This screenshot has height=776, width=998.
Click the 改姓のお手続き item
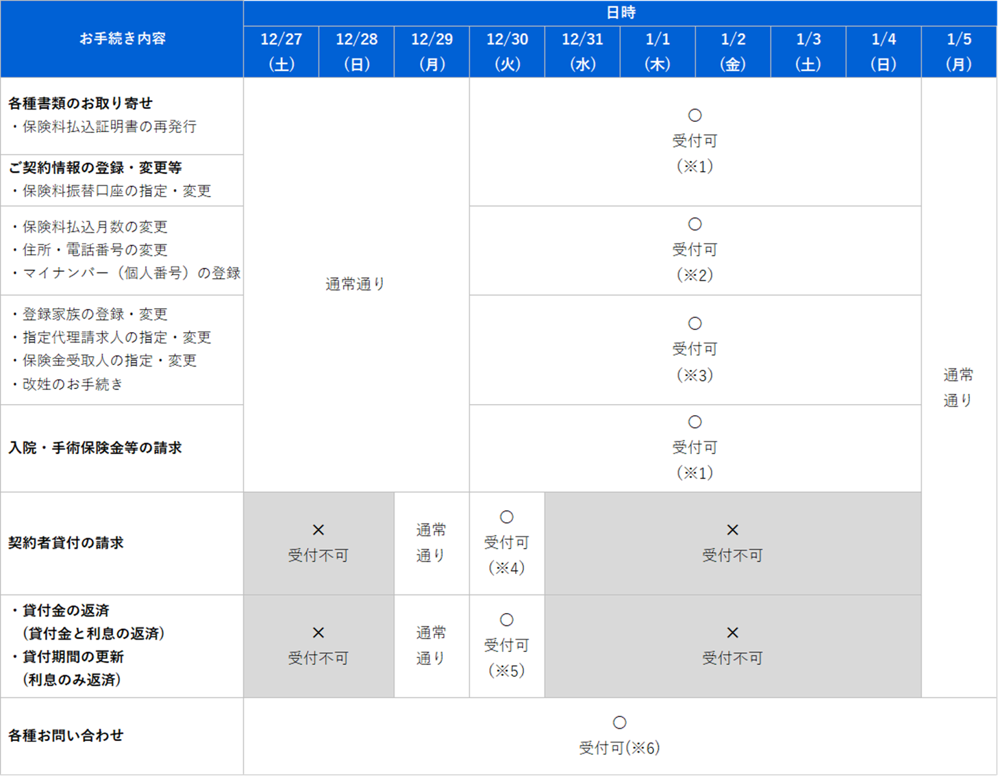point(73,384)
